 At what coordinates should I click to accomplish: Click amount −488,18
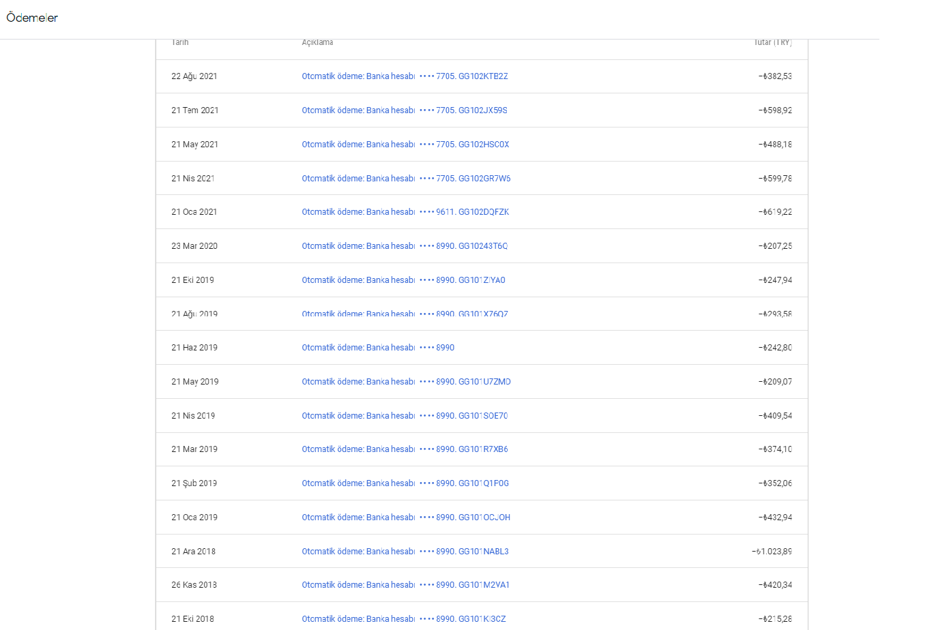coord(775,145)
